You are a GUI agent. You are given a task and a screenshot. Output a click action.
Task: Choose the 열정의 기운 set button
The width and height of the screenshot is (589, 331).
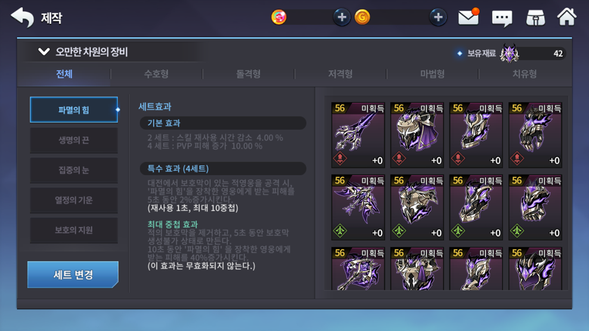click(73, 200)
